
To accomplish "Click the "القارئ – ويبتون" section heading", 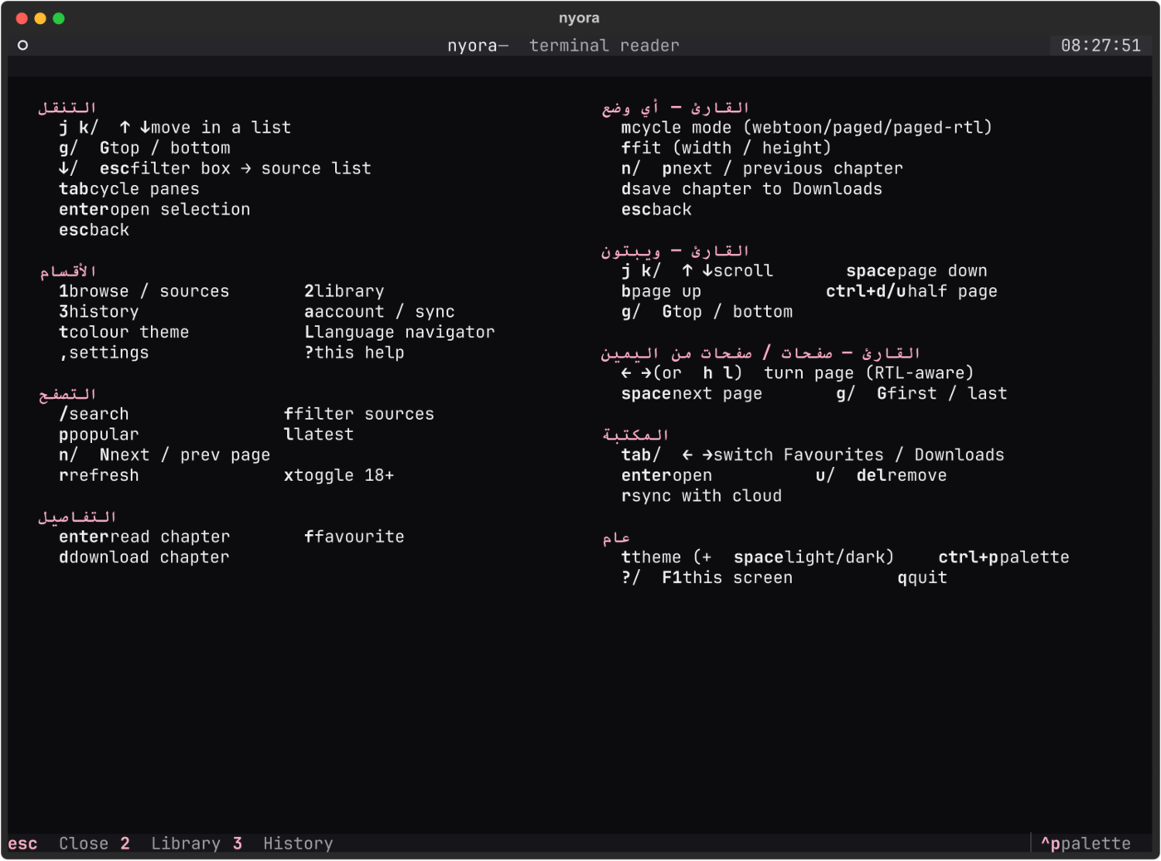I will (675, 251).
